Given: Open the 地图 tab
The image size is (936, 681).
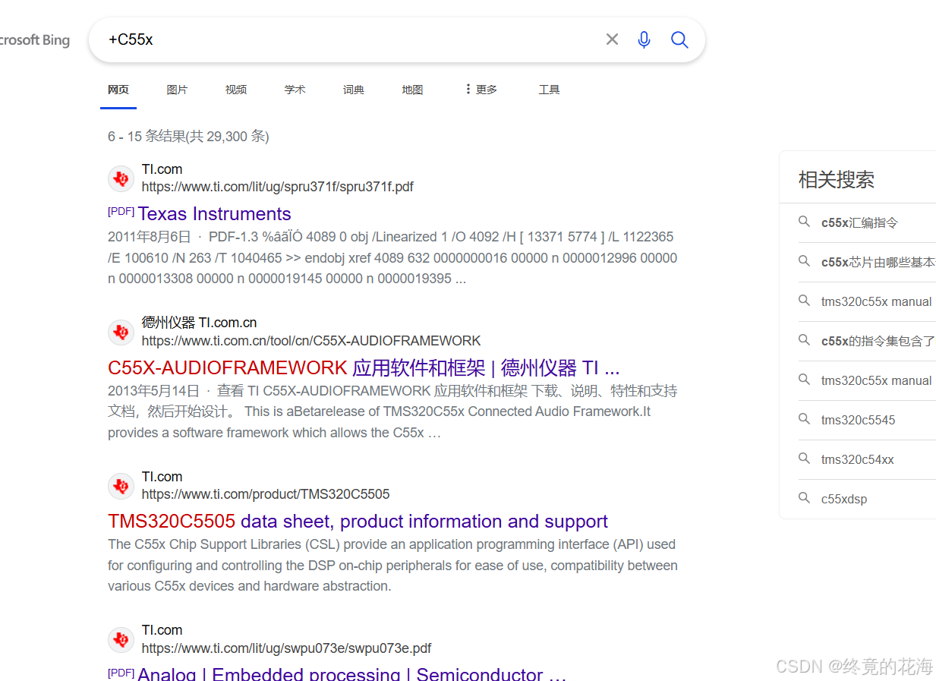Looking at the screenshot, I should click(x=412, y=90).
